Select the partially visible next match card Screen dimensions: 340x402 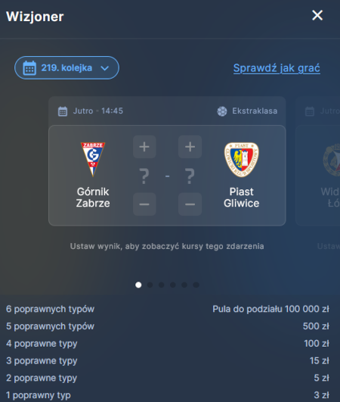318,176
